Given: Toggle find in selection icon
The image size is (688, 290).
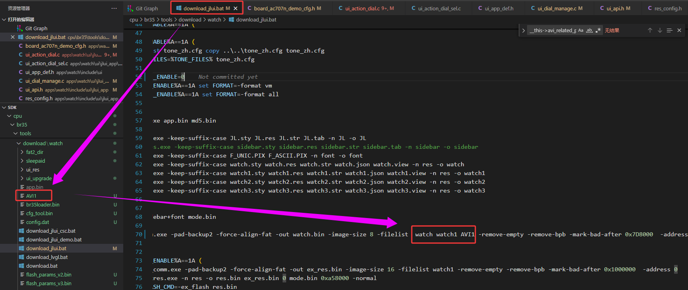Looking at the screenshot, I should pyautogui.click(x=670, y=30).
